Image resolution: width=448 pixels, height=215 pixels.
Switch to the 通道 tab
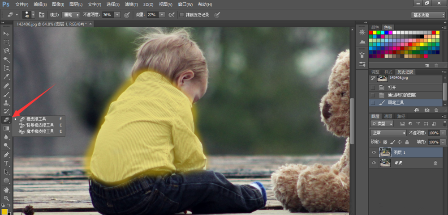coord(388,116)
